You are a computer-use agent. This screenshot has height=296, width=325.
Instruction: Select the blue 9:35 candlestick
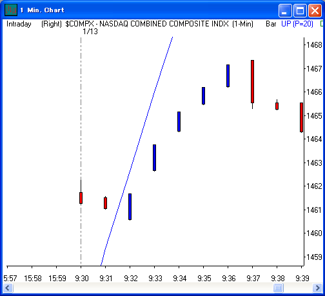coord(203,95)
